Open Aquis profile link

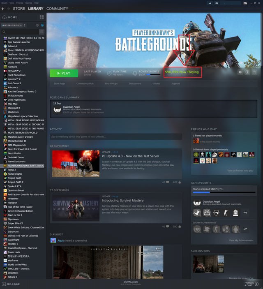(x=61, y=240)
